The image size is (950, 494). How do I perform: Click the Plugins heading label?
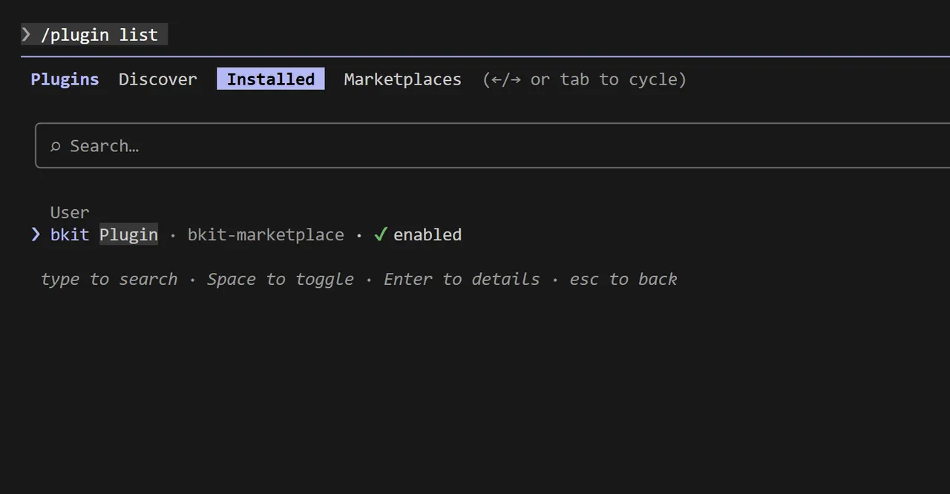coord(65,79)
